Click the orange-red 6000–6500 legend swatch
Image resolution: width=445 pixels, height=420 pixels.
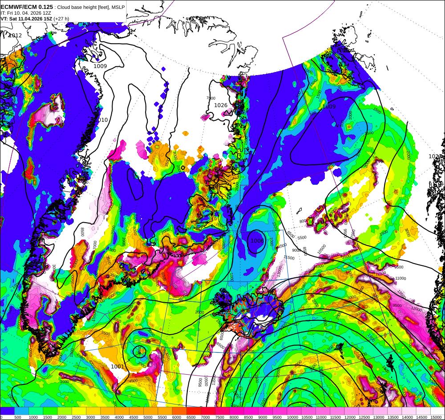click(x=179, y=411)
